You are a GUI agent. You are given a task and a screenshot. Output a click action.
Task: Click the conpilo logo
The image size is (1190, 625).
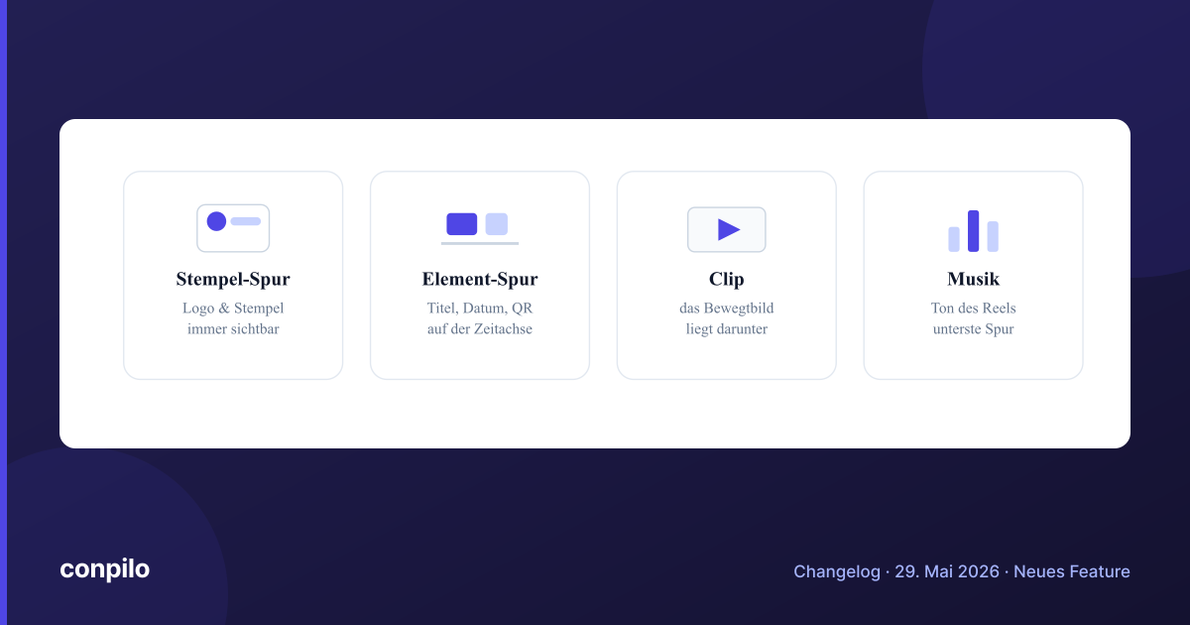[105, 569]
